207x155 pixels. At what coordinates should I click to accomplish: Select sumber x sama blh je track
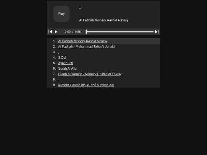(86, 85)
